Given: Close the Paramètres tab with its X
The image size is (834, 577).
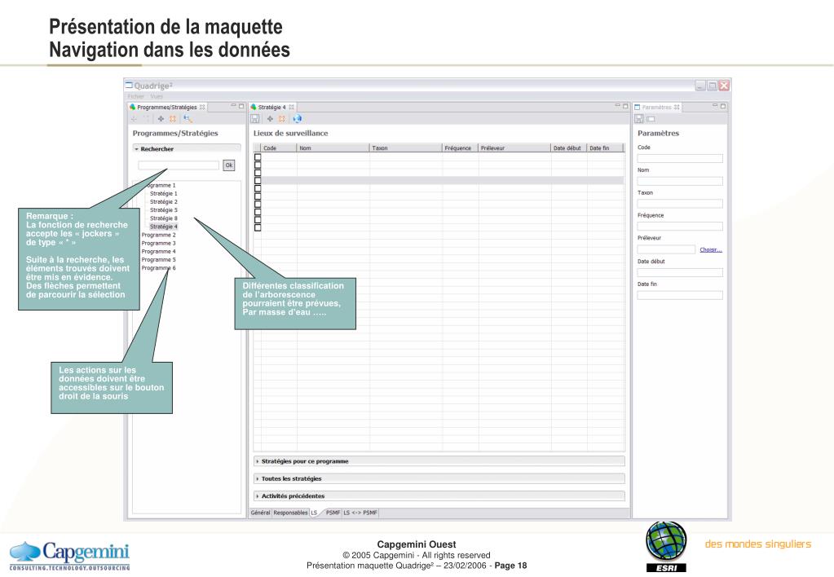Looking at the screenshot, I should pos(677,107).
